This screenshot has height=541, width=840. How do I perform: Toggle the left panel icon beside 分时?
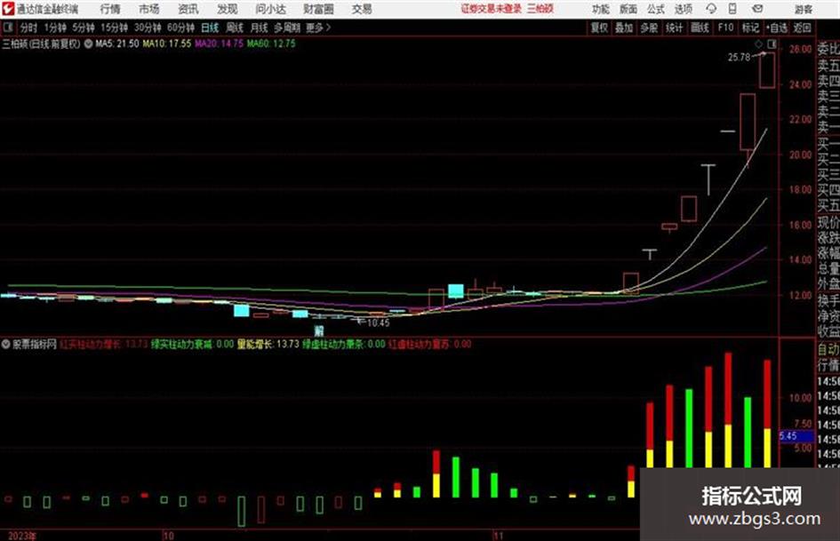pyautogui.click(x=8, y=28)
